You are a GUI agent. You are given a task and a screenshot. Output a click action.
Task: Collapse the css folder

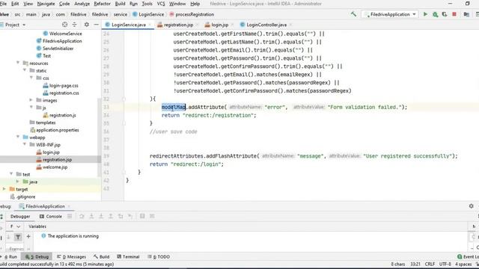[x=31, y=78]
